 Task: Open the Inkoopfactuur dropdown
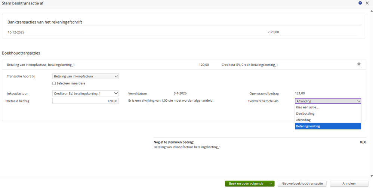(x=85, y=93)
